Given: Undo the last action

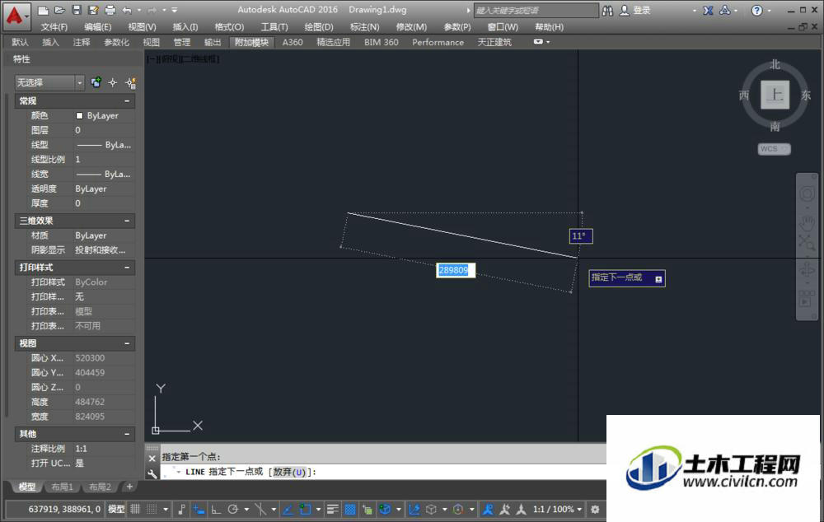Looking at the screenshot, I should 127,10.
